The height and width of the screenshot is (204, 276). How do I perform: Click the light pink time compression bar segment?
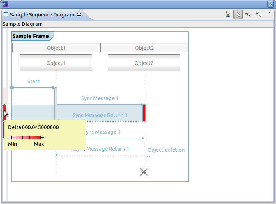click(x=4, y=95)
